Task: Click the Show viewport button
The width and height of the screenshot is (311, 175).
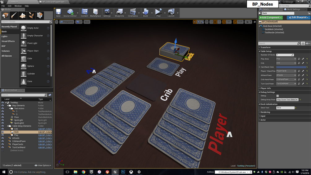Action: point(87,22)
